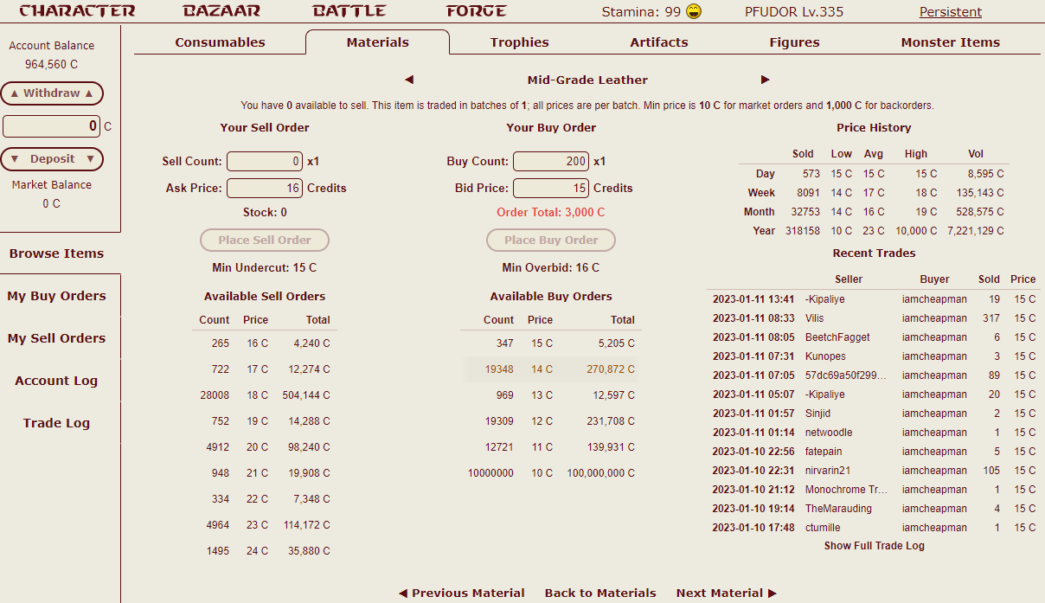The width and height of the screenshot is (1045, 603).
Task: Focus the account transfer amount field
Action: tap(52, 126)
